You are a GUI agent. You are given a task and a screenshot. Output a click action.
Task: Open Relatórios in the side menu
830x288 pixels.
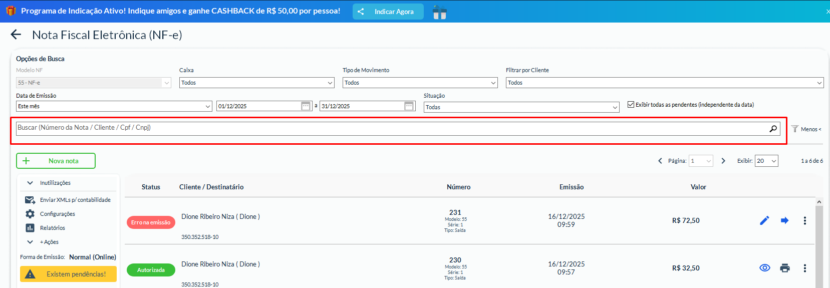(52, 228)
